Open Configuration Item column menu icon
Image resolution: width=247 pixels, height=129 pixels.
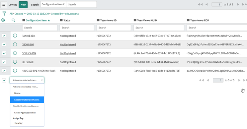(24, 20)
